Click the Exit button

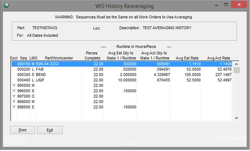[x=50, y=130]
